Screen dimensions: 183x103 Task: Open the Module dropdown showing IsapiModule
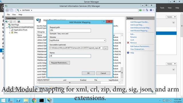(77, 40)
